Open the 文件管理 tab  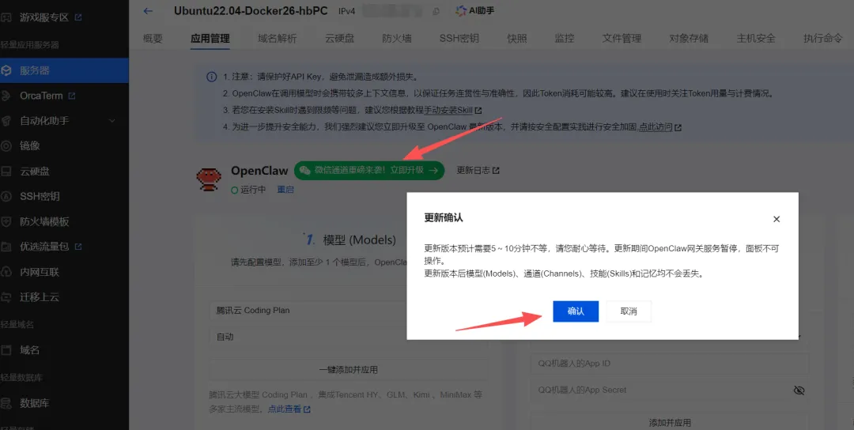tap(622, 38)
